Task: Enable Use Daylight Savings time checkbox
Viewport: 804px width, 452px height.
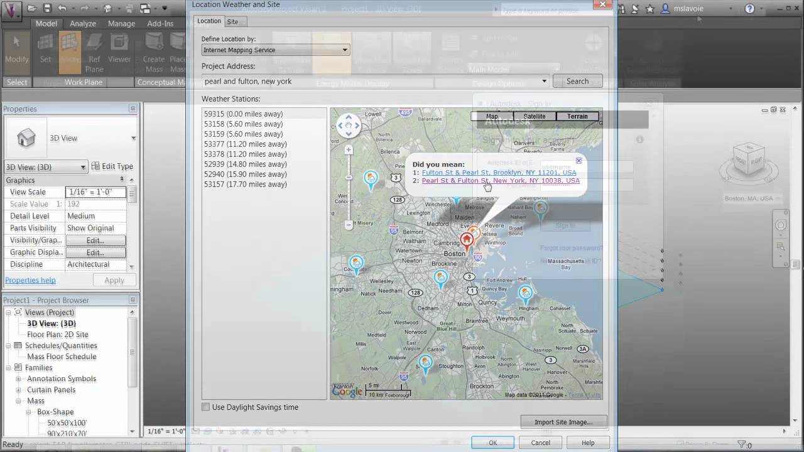Action: point(205,407)
